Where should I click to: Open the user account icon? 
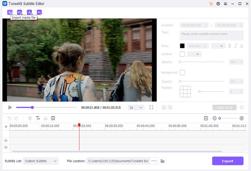218,4
